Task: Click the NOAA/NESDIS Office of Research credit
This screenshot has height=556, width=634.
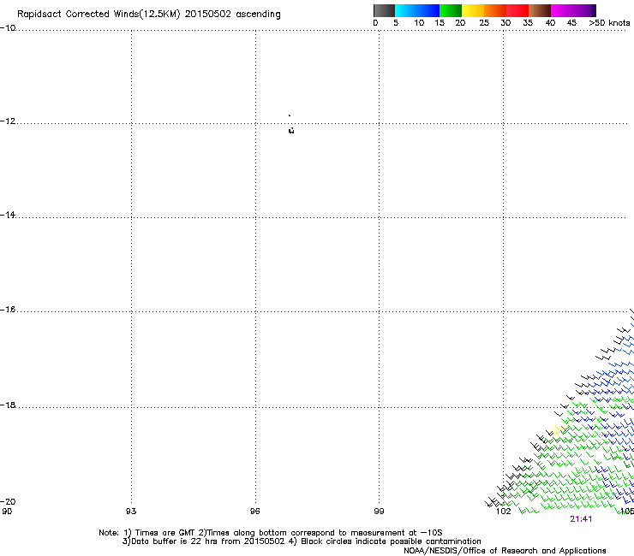Action: click(505, 551)
